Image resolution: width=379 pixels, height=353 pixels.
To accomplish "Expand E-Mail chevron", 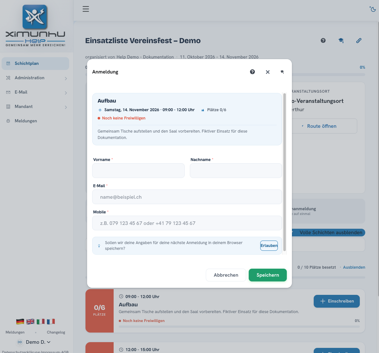I will click(x=66, y=93).
